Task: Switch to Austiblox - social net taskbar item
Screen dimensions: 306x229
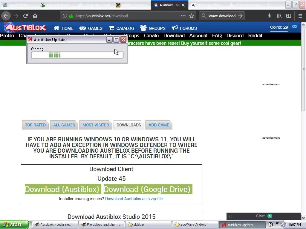Action: (55, 225)
